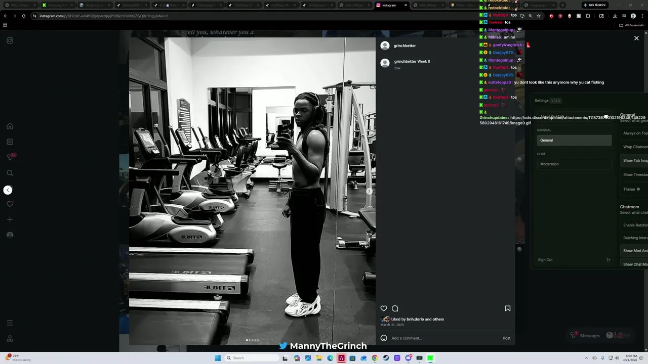Reload the page with browser refresh icon
This screenshot has width=648, height=364.
23,16
